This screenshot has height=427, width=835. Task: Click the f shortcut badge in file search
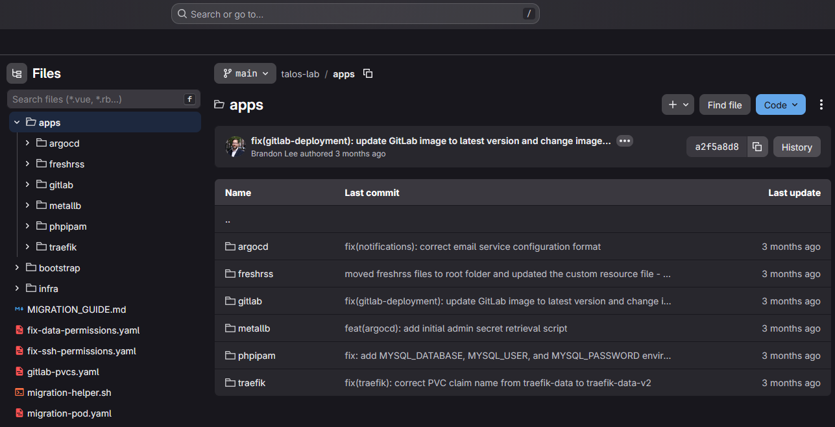(x=189, y=99)
